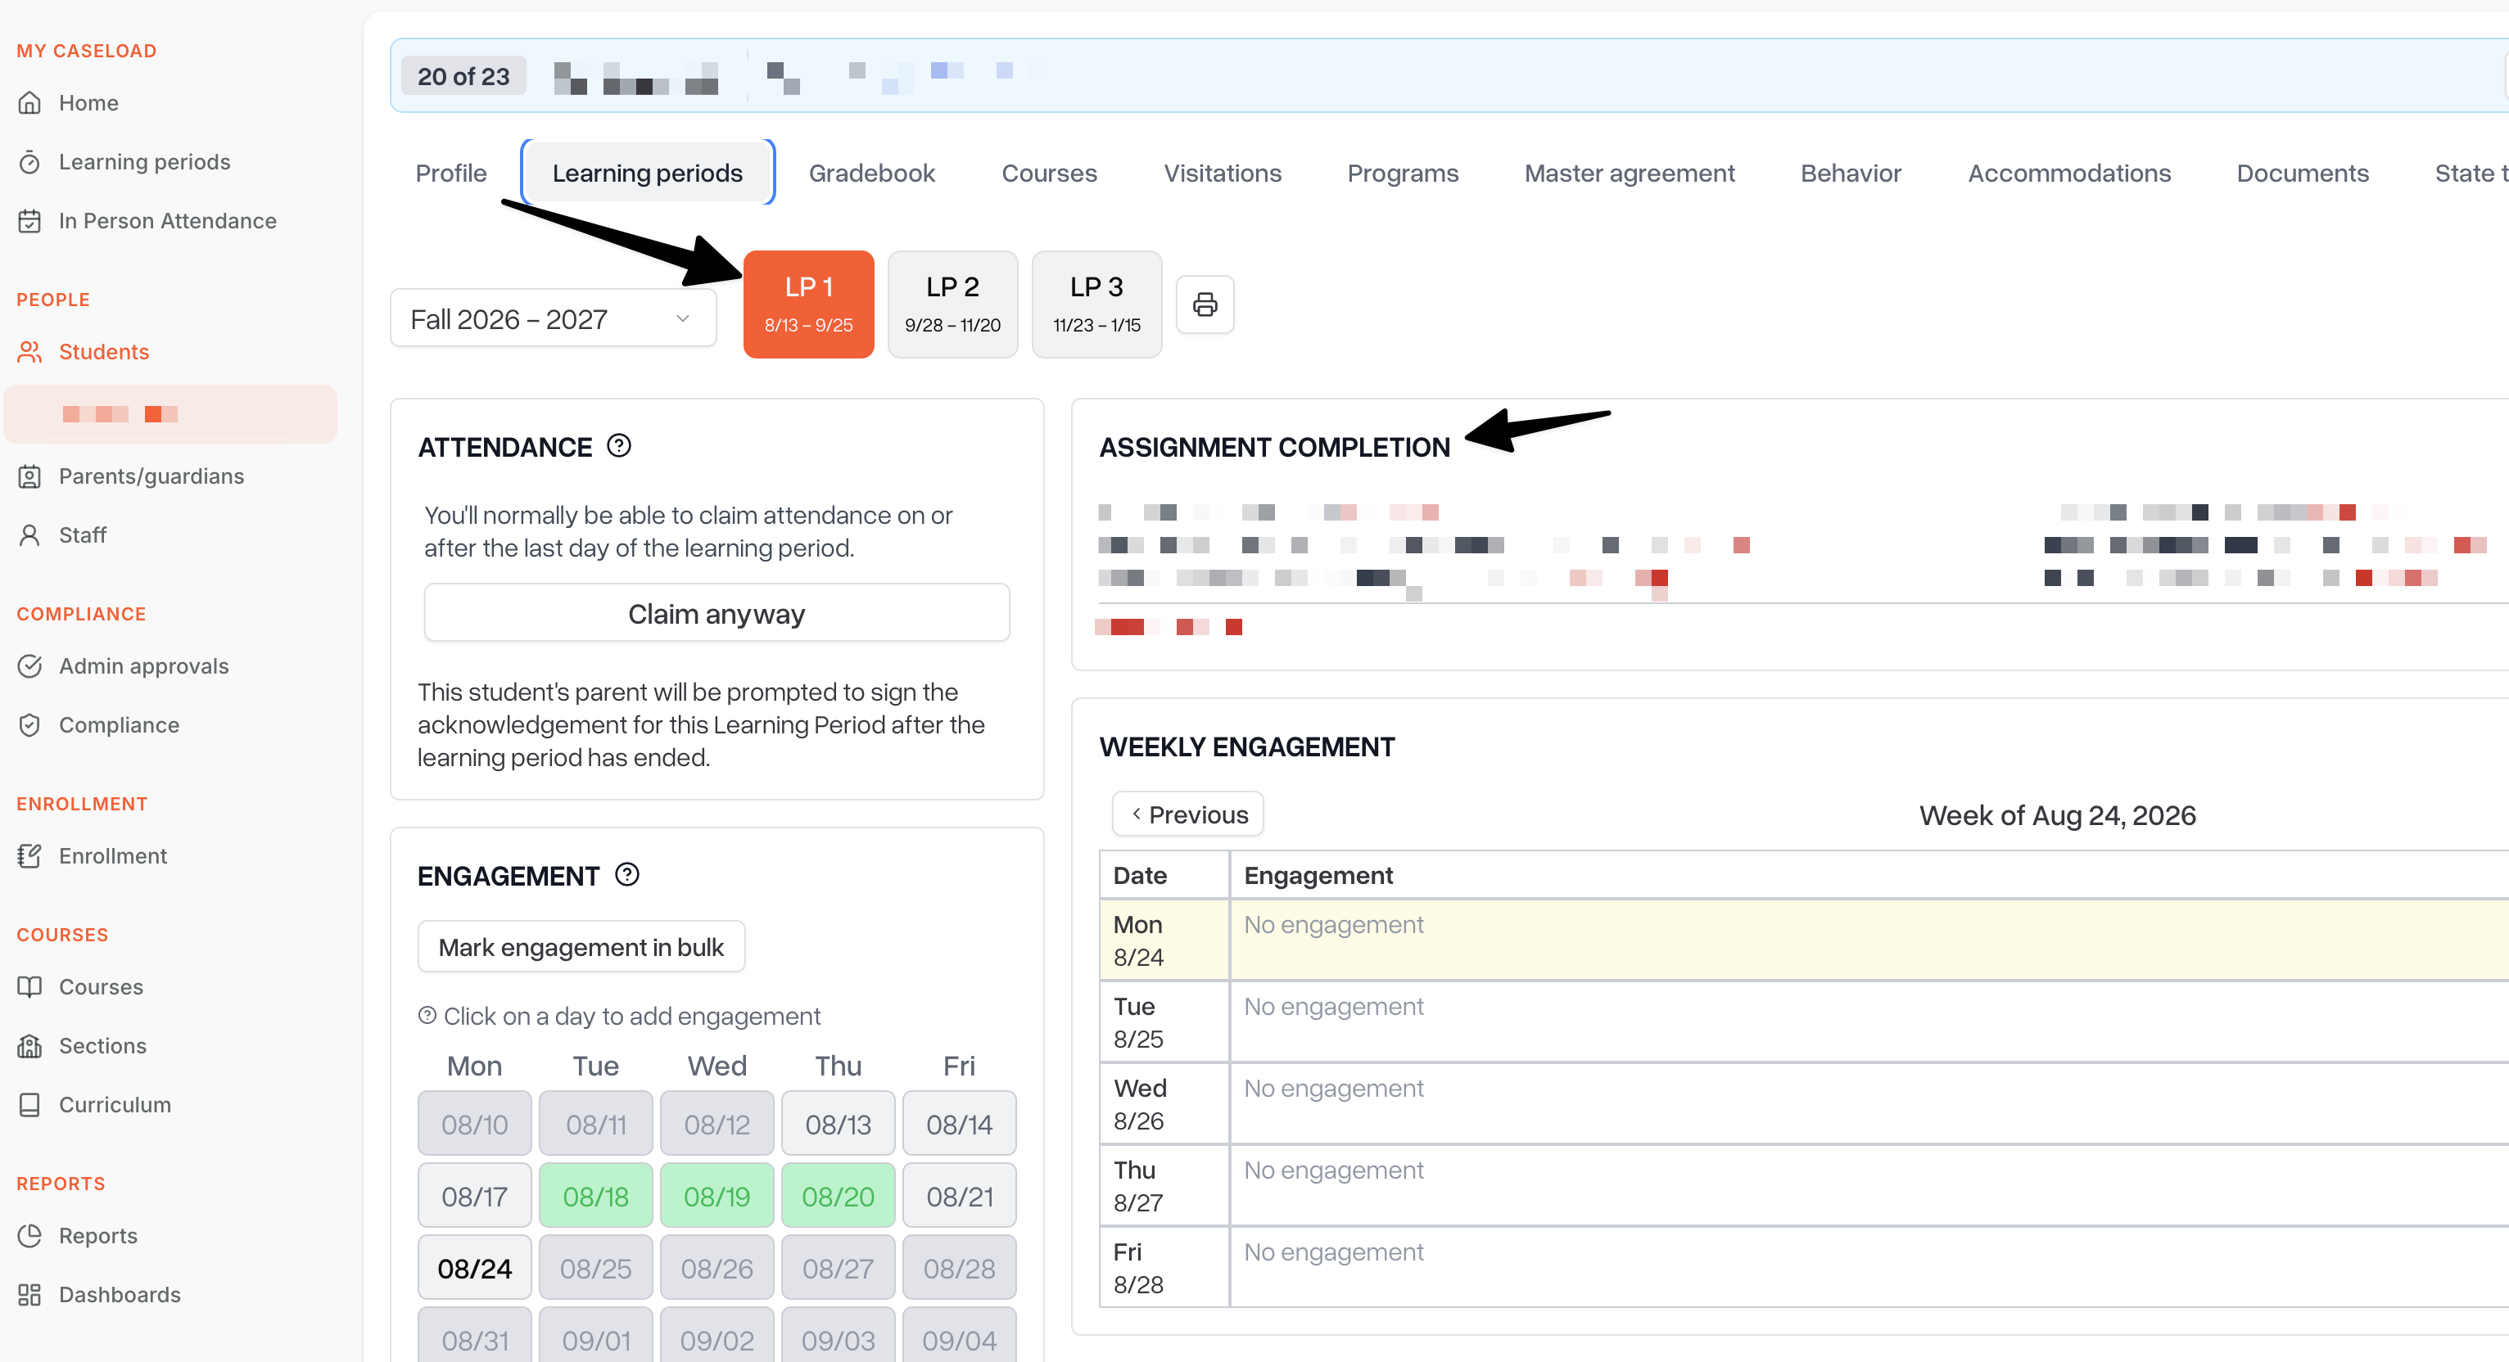This screenshot has height=1362, width=2509.
Task: Click the Home house icon in sidebar
Action: [x=30, y=102]
